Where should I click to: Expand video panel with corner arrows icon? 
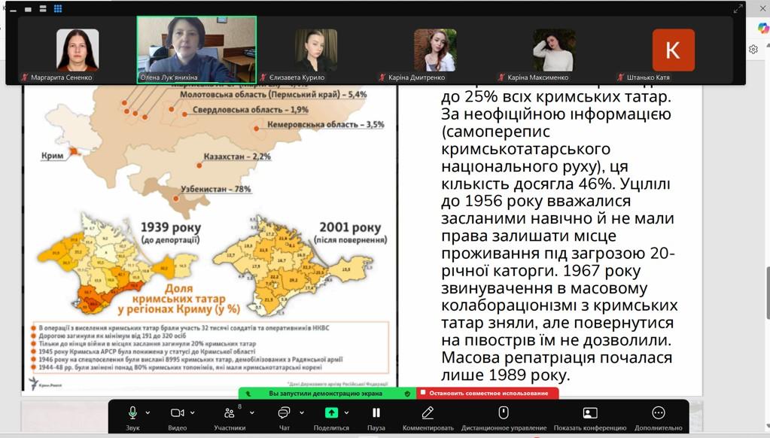click(x=738, y=9)
